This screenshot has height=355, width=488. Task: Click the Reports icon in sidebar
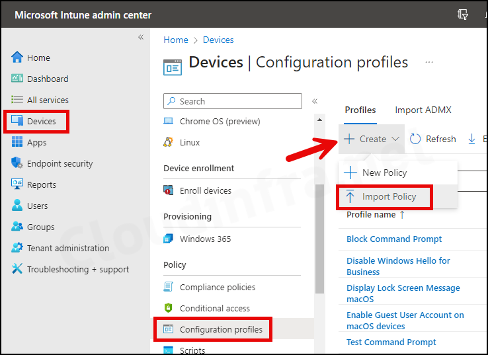(17, 184)
